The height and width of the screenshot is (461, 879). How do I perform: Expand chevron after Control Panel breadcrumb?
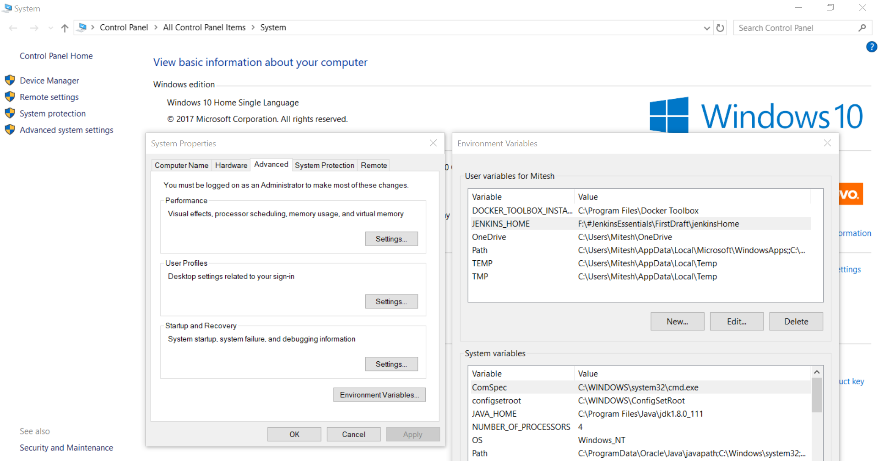(156, 27)
